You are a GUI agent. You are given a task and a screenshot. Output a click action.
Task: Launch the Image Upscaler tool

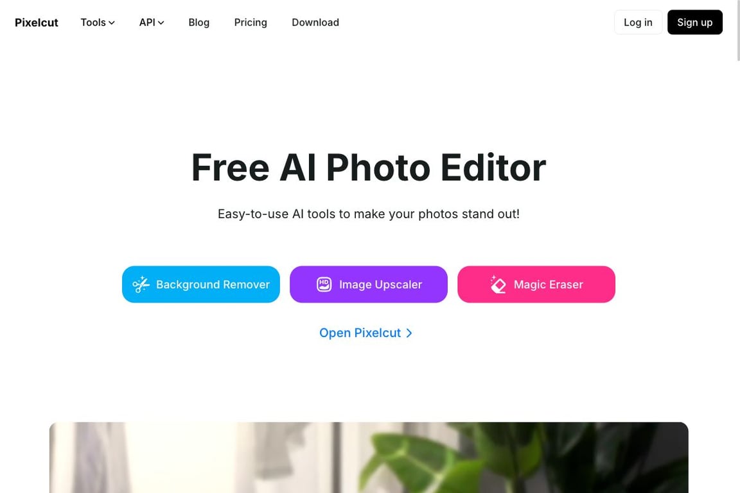369,284
